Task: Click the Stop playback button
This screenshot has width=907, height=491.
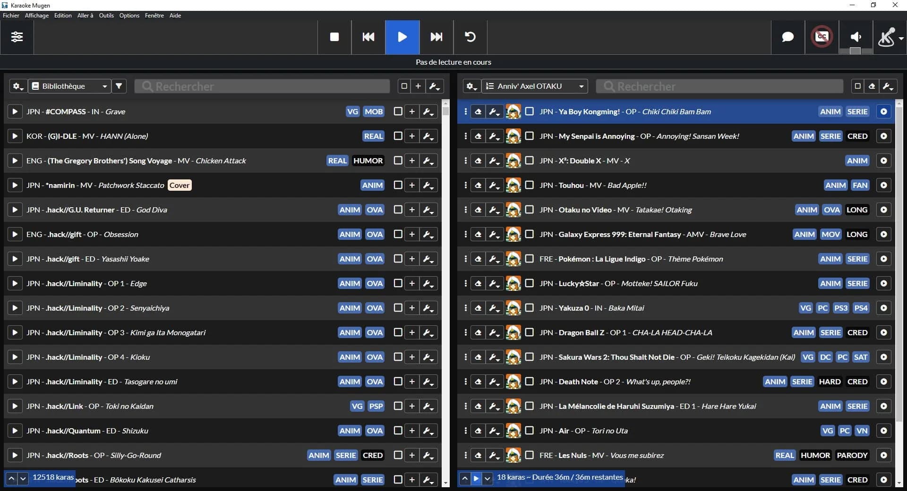Action: pyautogui.click(x=334, y=37)
